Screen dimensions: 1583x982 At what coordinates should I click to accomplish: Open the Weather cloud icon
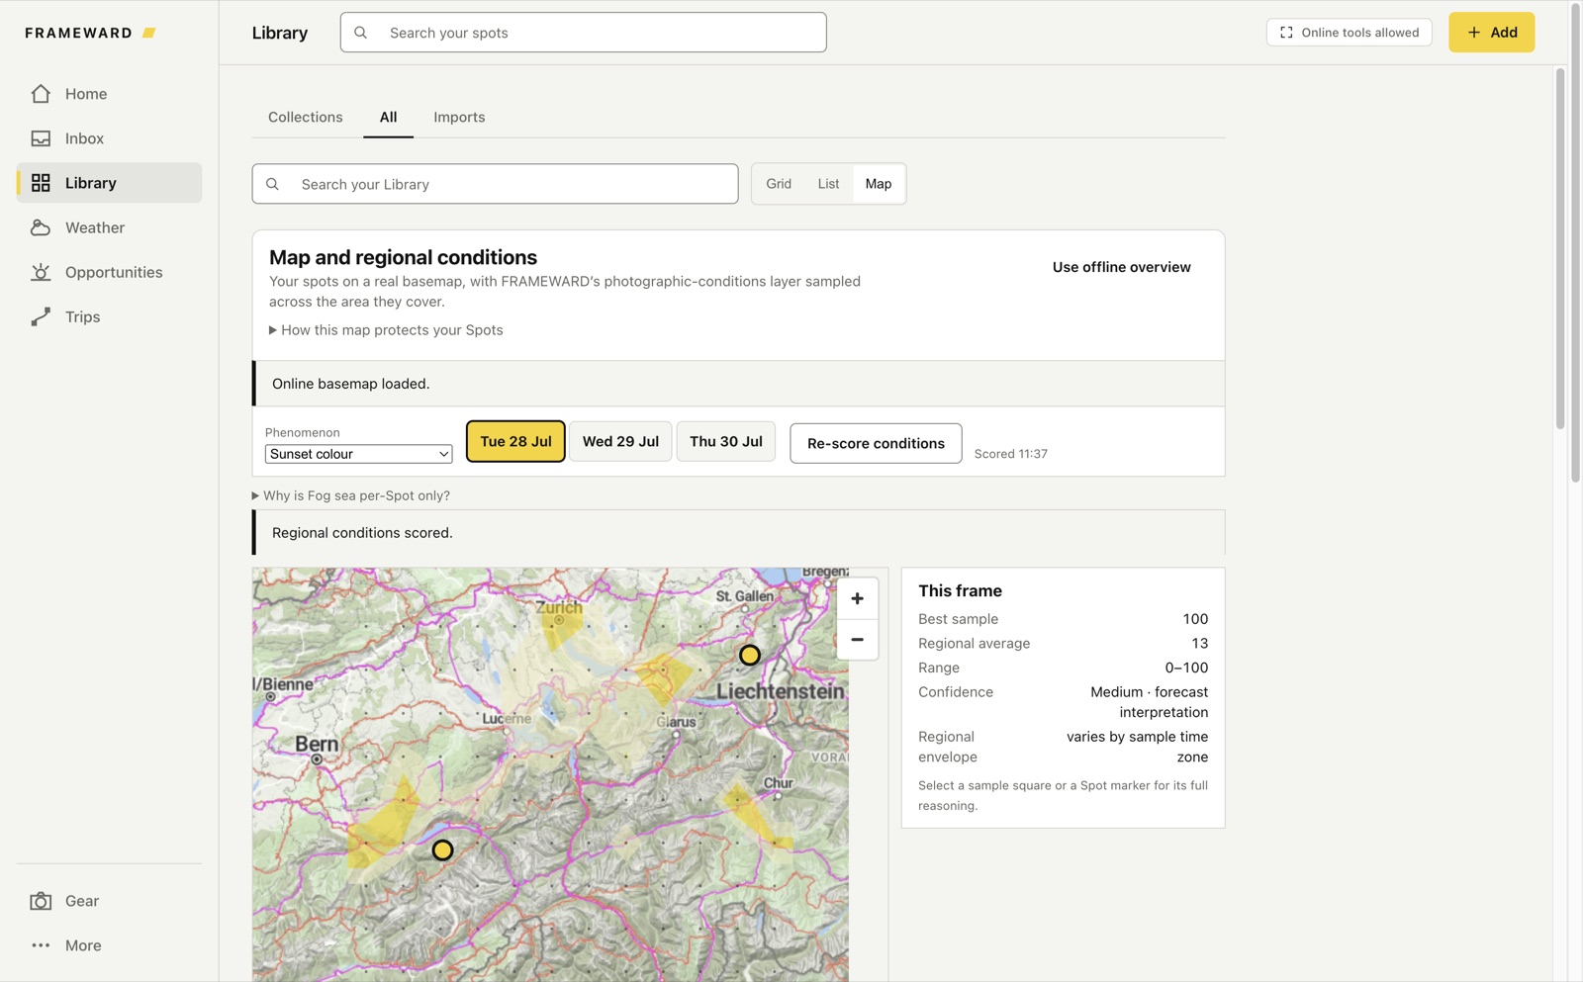[41, 227]
